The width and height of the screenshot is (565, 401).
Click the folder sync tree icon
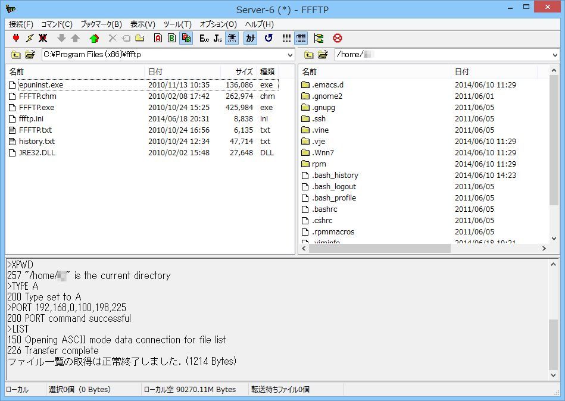(319, 38)
